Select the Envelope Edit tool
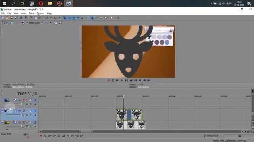The image size is (254, 142). coord(97,18)
